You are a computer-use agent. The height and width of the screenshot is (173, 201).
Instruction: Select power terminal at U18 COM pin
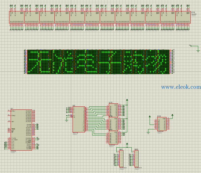tap(173, 115)
